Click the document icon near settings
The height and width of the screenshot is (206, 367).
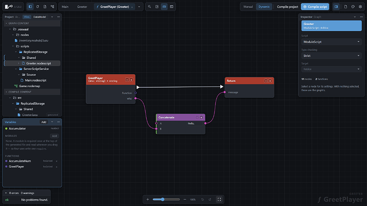click(346, 7)
